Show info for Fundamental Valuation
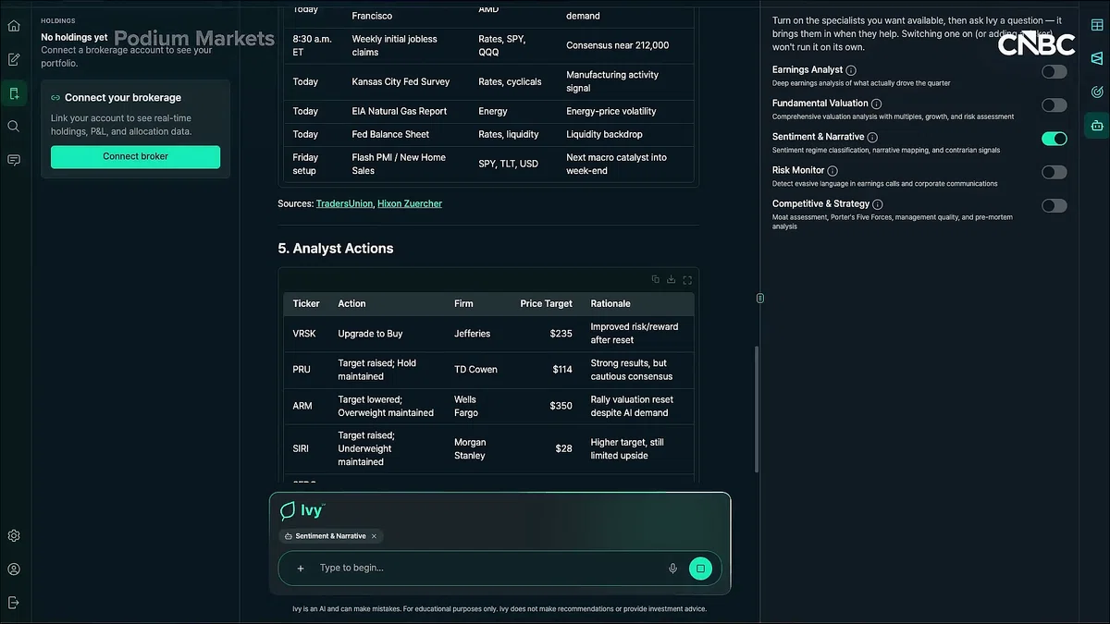1110x624 pixels. coord(877,104)
